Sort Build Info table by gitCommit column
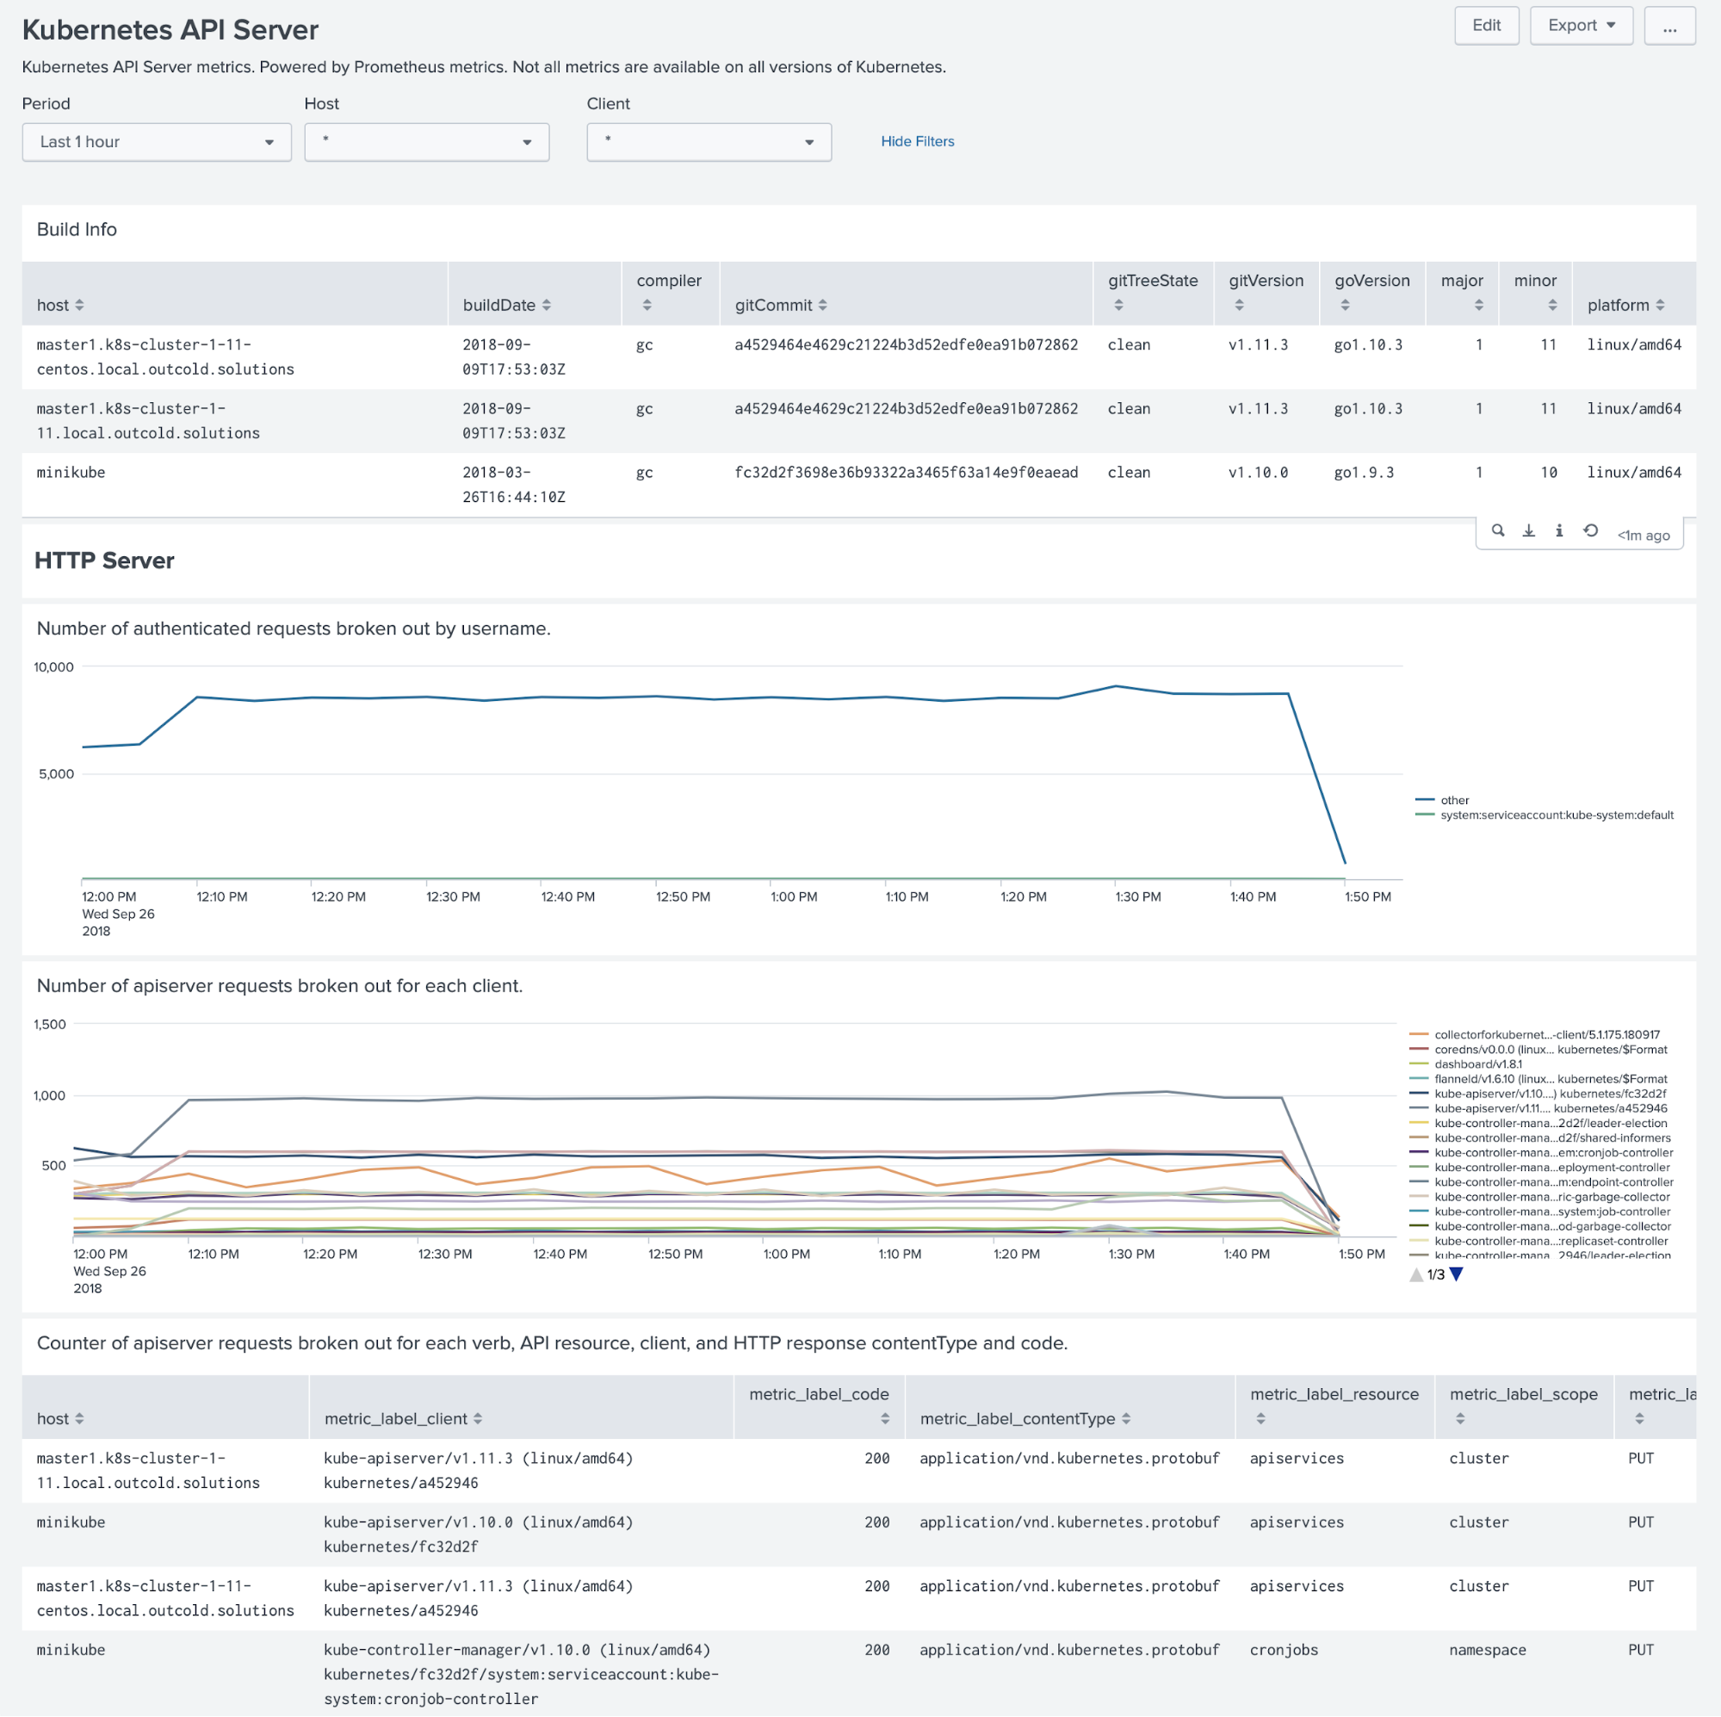 click(x=781, y=306)
